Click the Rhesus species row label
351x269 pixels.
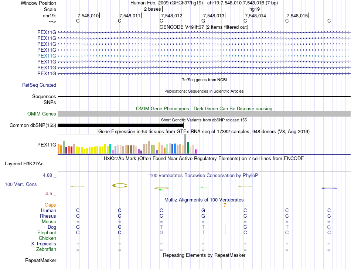(48, 216)
